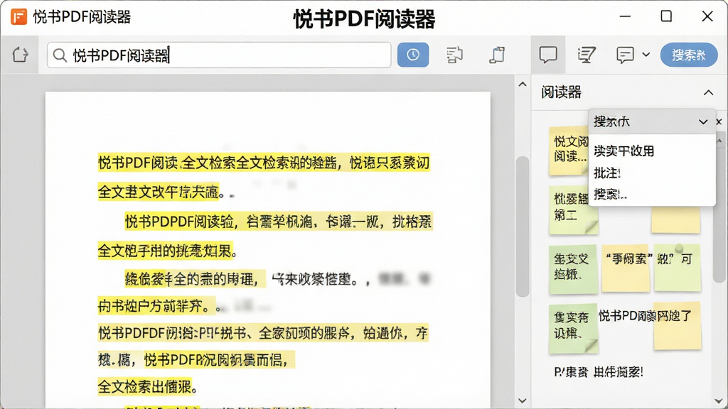Open dropdown arrow next to chat note icon
Image resolution: width=728 pixels, height=409 pixels.
point(646,55)
